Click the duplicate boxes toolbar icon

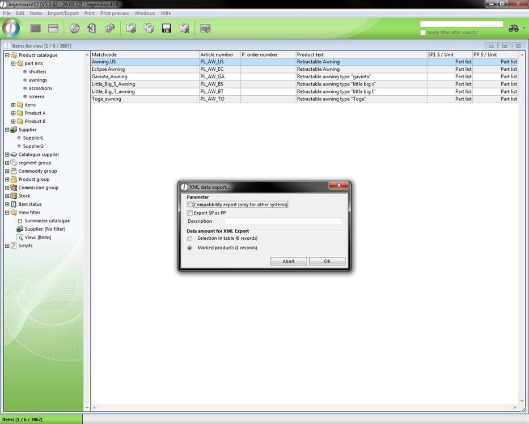tap(149, 28)
